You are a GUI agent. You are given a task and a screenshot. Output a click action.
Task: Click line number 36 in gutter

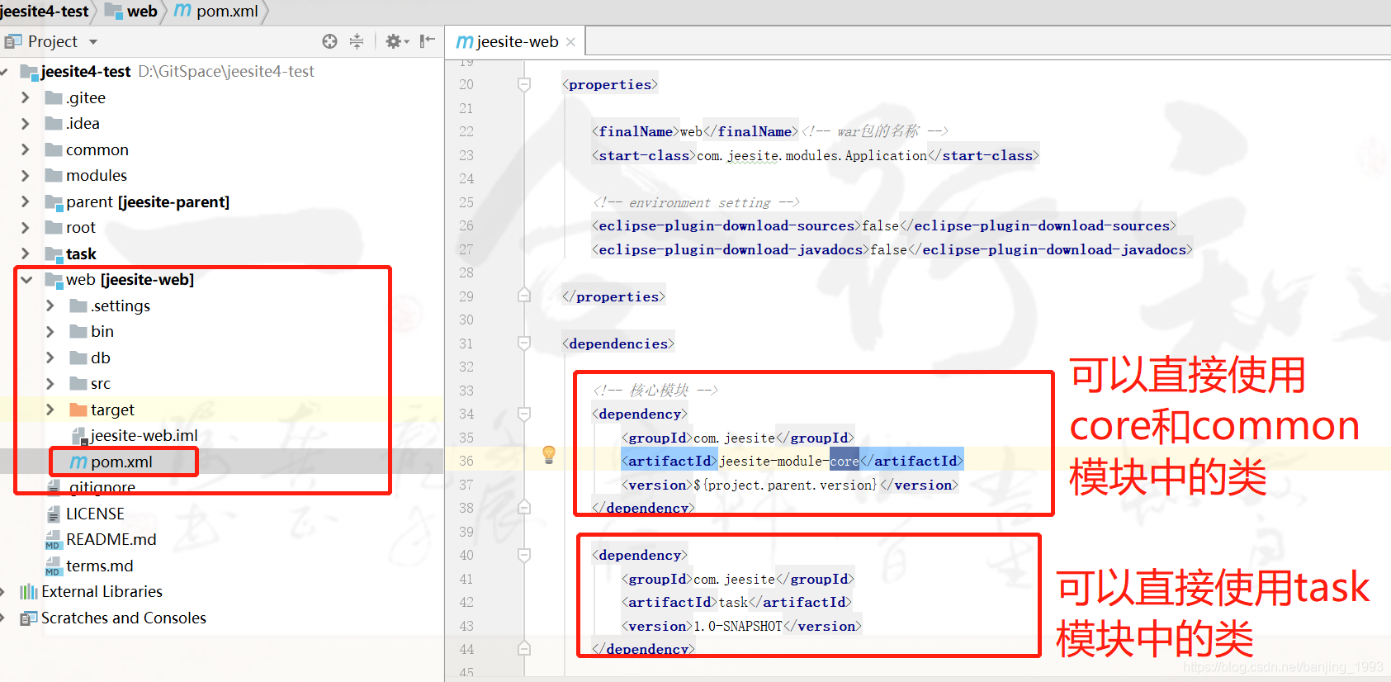click(466, 461)
